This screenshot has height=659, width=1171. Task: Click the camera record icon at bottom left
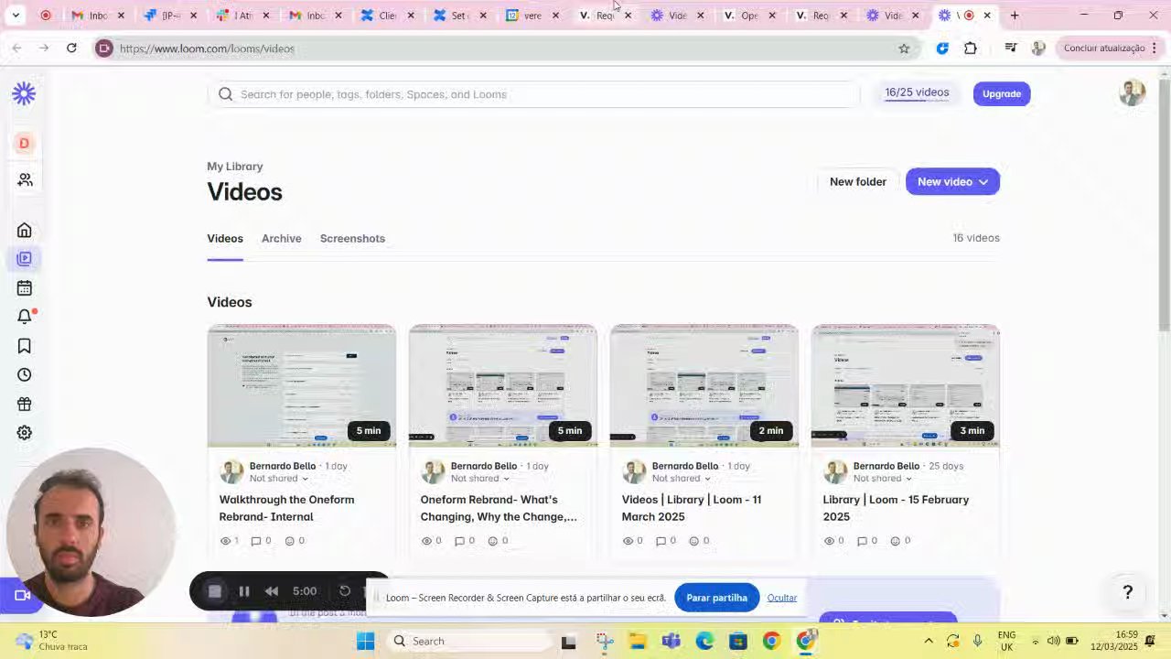(23, 596)
